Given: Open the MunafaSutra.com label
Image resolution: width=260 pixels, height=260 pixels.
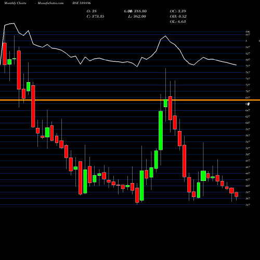Looking at the screenshot, I should [50, 3].
